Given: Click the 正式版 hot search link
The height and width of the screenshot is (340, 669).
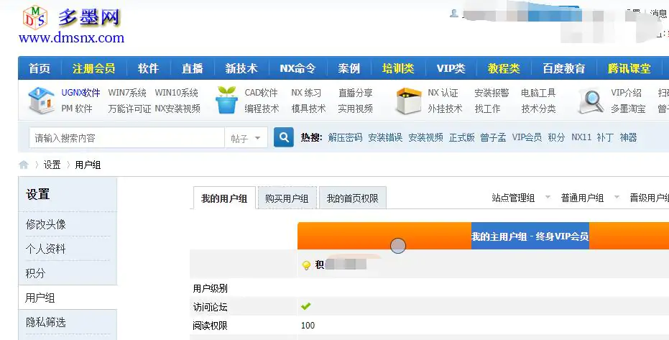Looking at the screenshot, I should (461, 137).
